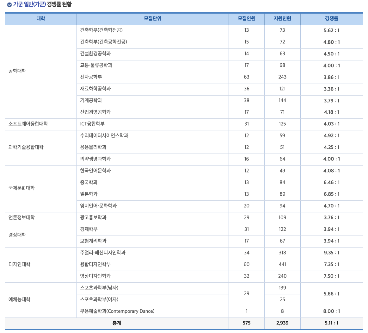
Task: Click the 대학 column header
Action: point(40,19)
